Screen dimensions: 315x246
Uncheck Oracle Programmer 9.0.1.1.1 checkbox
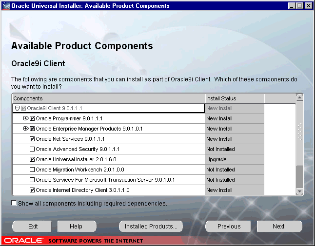click(32, 118)
